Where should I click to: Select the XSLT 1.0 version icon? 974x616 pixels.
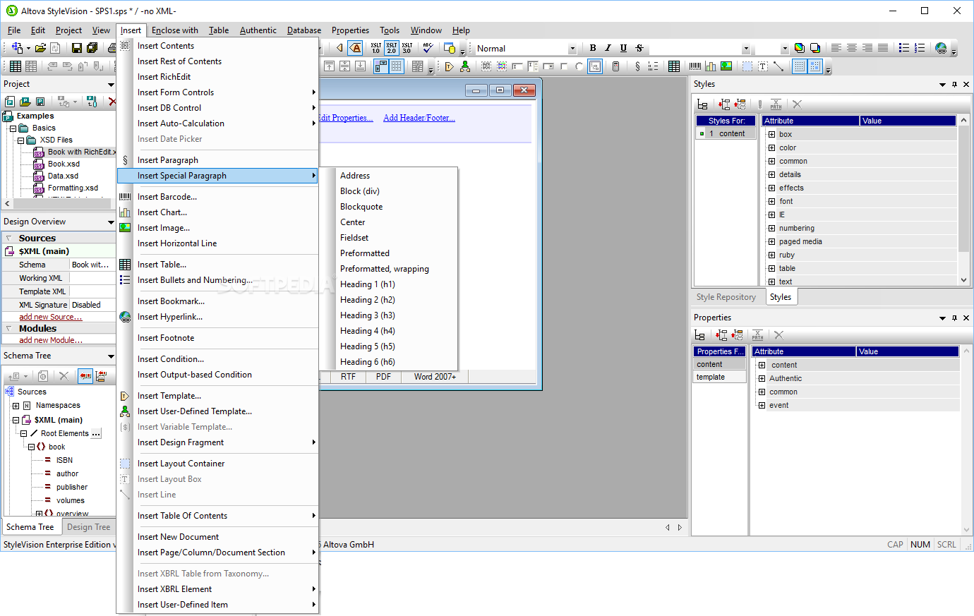click(375, 48)
